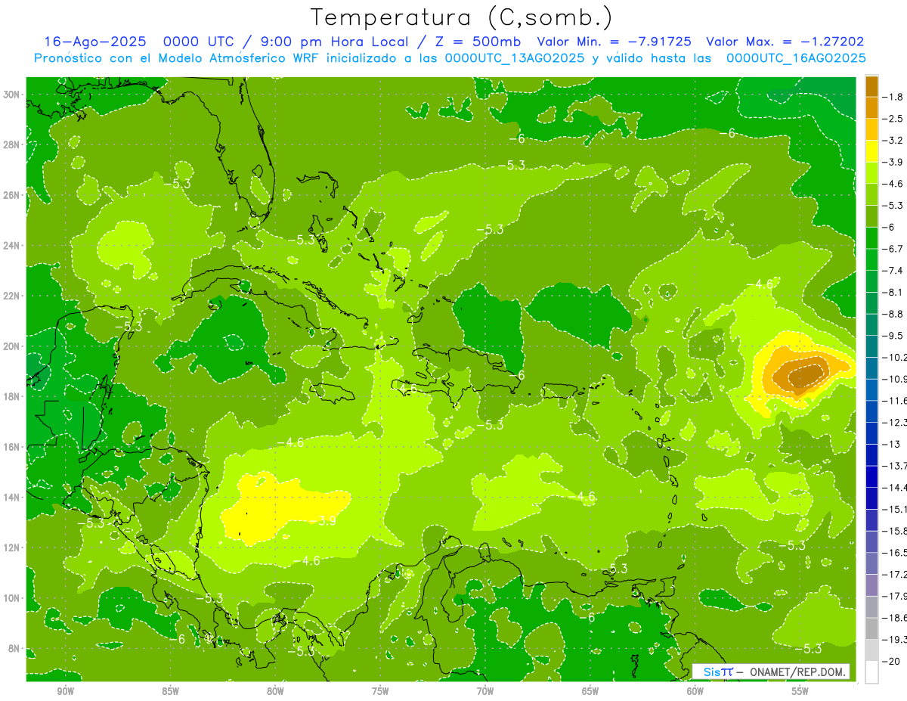Click the legend value -13
The image size is (907, 701).
[890, 444]
